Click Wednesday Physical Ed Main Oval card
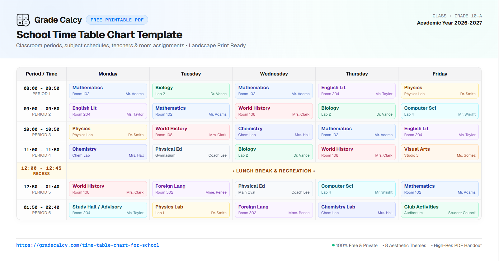This screenshot has width=499, height=261. pyautogui.click(x=274, y=189)
